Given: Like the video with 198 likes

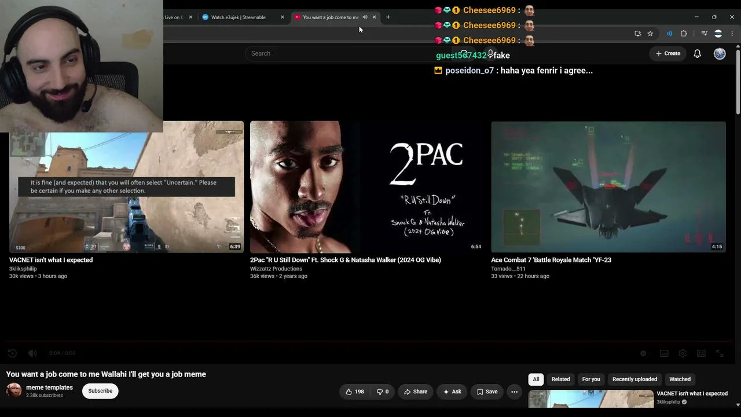Looking at the screenshot, I should tap(355, 392).
